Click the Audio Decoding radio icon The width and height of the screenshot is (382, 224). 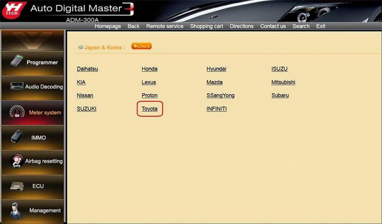(17, 86)
